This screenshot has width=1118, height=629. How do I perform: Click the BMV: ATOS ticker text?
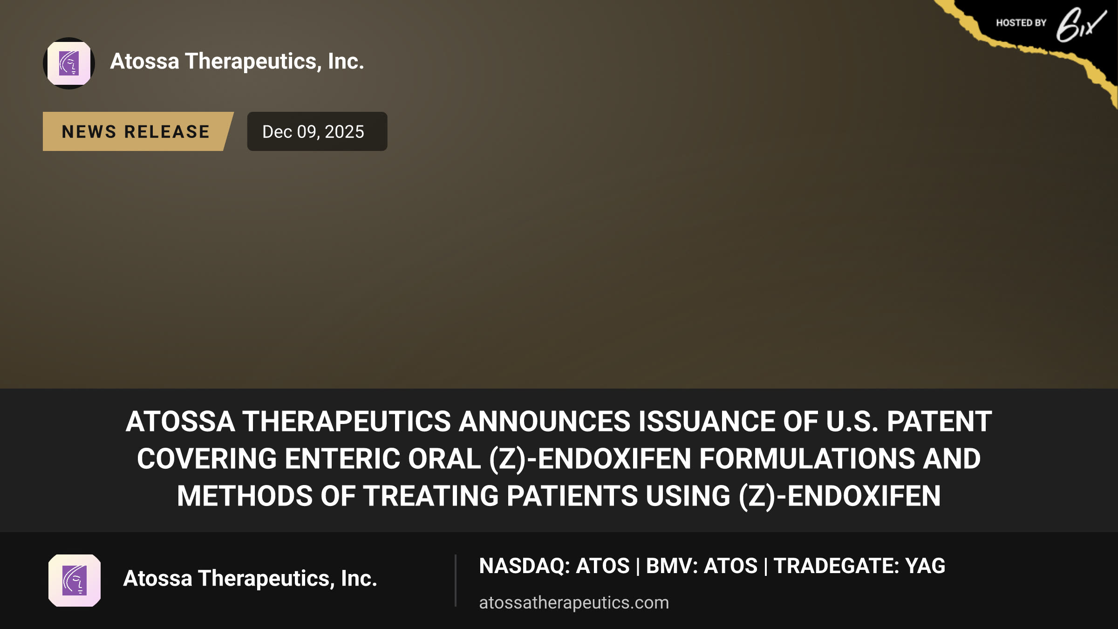coord(702,566)
